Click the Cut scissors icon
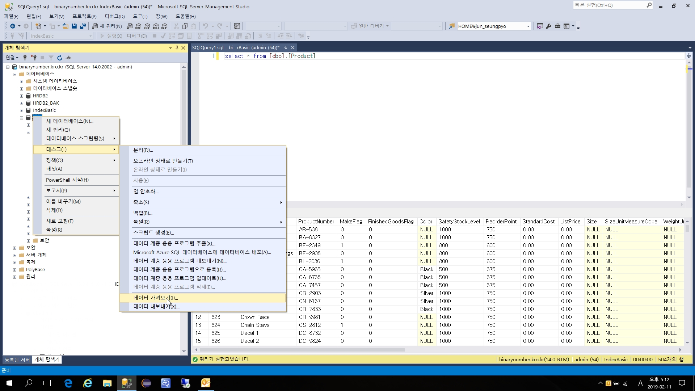This screenshot has height=391, width=695. (x=176, y=26)
